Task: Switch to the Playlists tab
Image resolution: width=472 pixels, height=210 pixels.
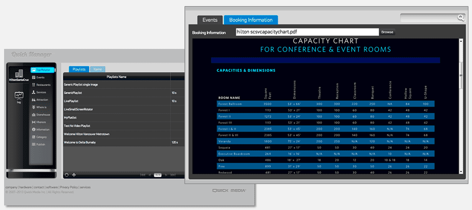Action: [x=79, y=69]
